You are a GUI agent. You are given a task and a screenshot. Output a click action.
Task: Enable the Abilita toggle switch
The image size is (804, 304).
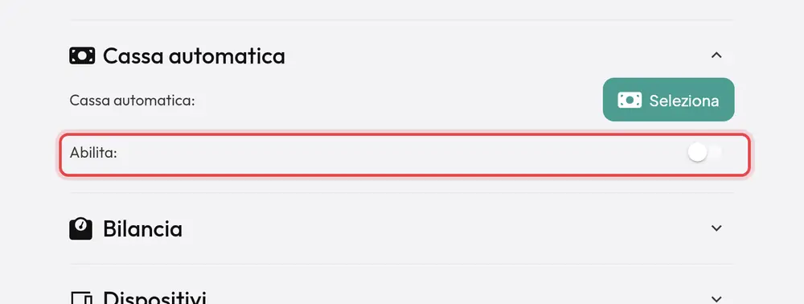pyautogui.click(x=705, y=153)
